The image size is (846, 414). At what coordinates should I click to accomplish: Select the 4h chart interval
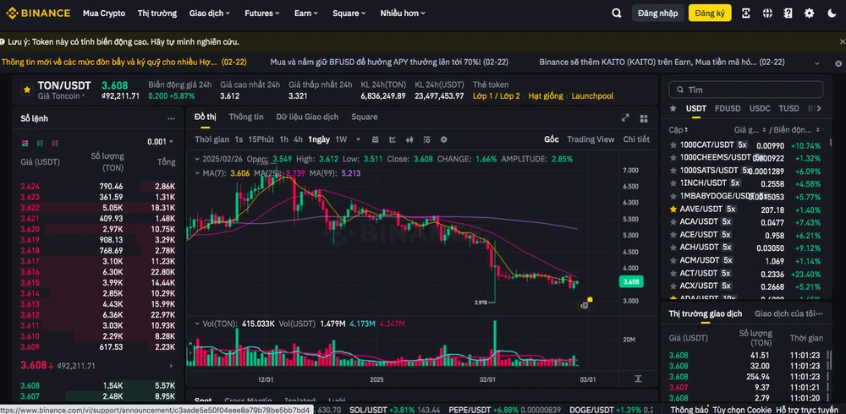pos(298,139)
